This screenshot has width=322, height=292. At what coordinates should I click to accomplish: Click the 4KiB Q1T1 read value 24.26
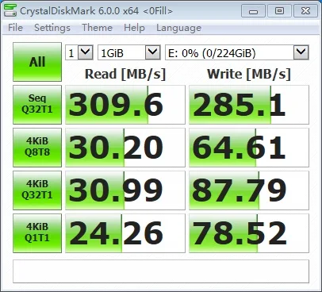tap(125, 233)
